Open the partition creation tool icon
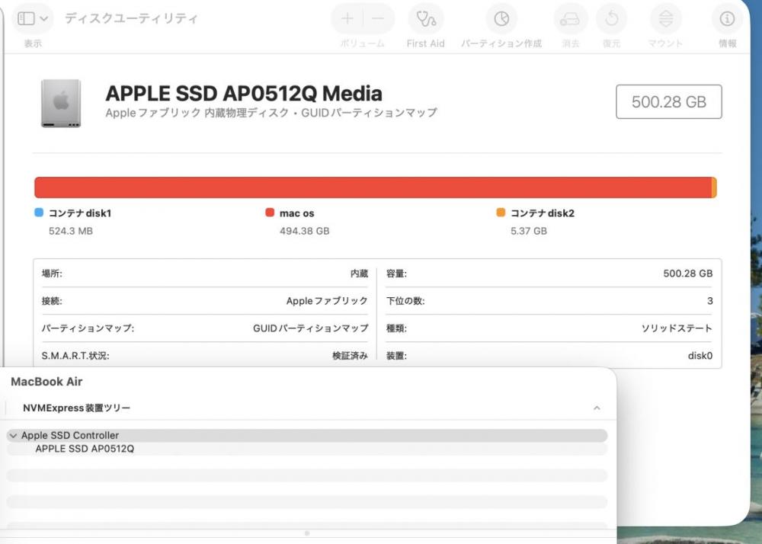Viewport: 762px width, 544px height. tap(501, 19)
